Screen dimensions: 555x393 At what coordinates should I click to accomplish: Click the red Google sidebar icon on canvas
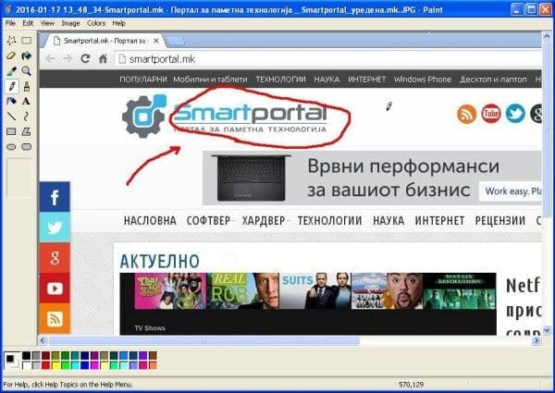(55, 257)
